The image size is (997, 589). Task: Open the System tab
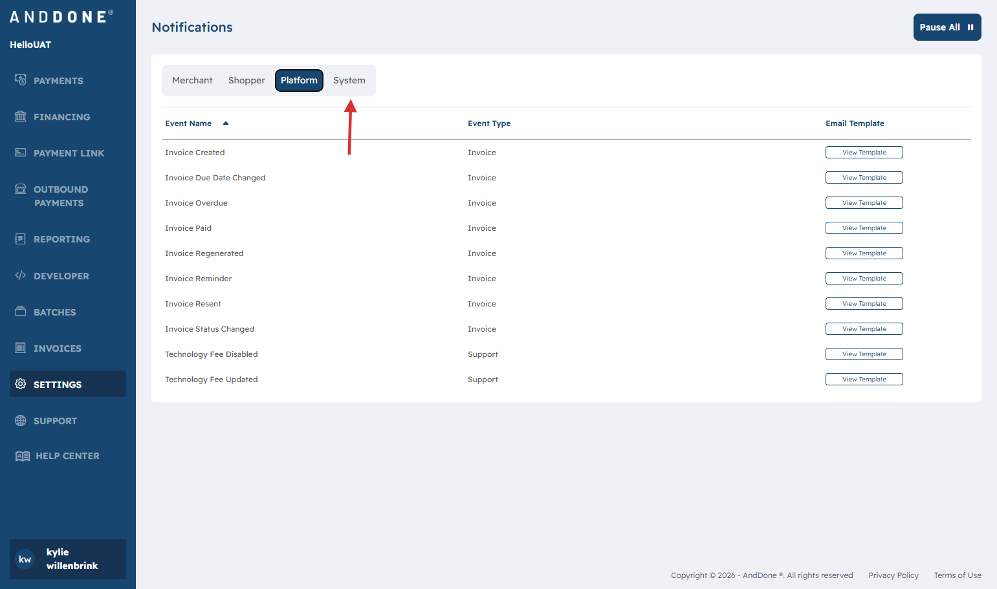[349, 80]
